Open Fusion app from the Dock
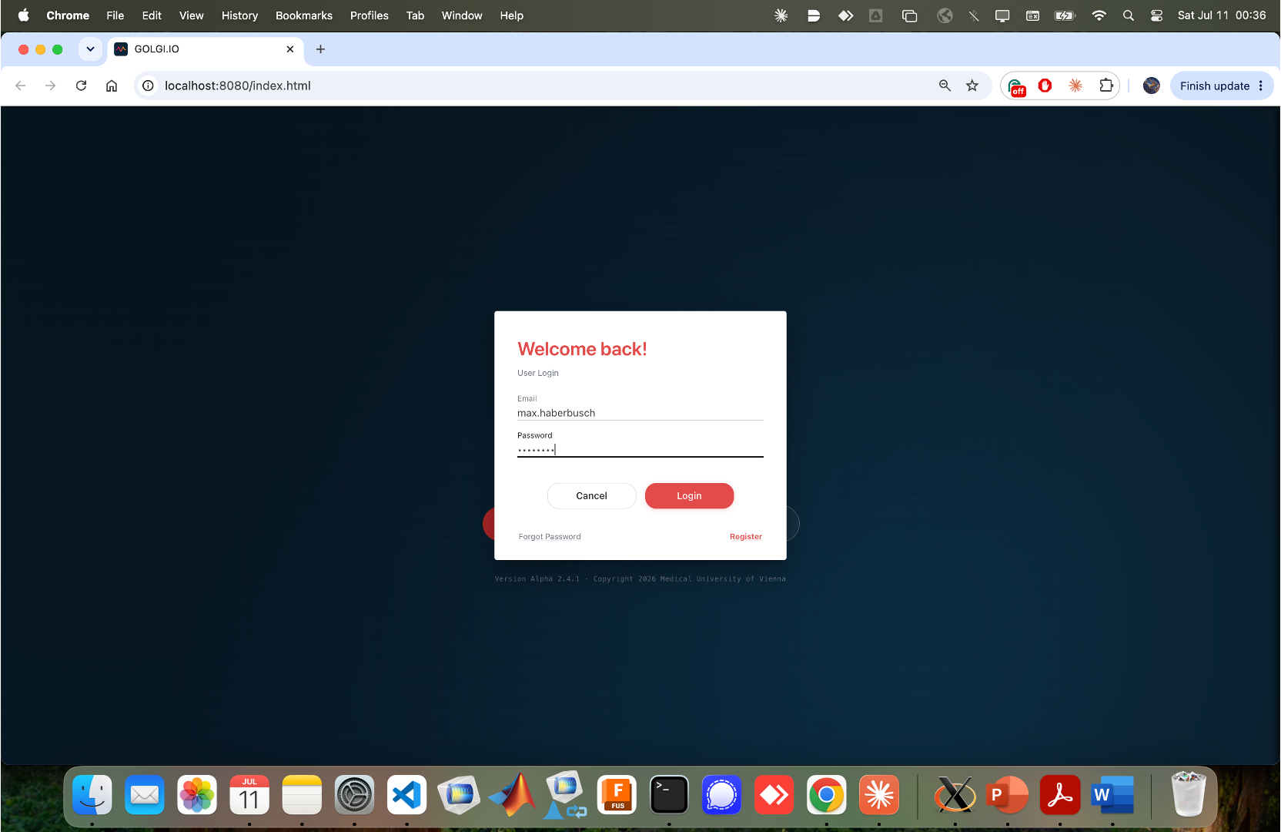1281x832 pixels. (x=617, y=795)
